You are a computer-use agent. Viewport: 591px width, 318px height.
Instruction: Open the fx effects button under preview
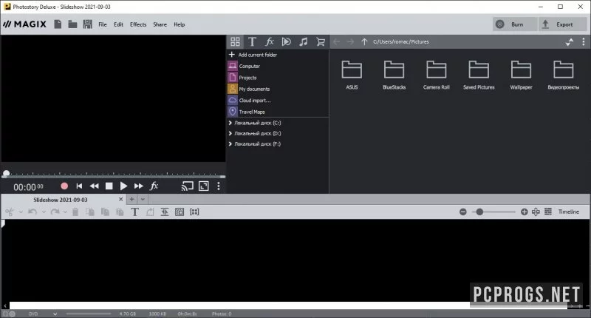click(154, 186)
